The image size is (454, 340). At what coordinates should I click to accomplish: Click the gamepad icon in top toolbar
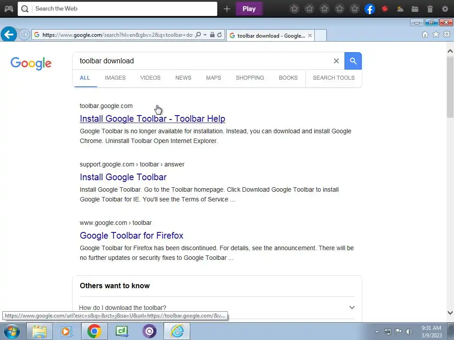[8, 9]
